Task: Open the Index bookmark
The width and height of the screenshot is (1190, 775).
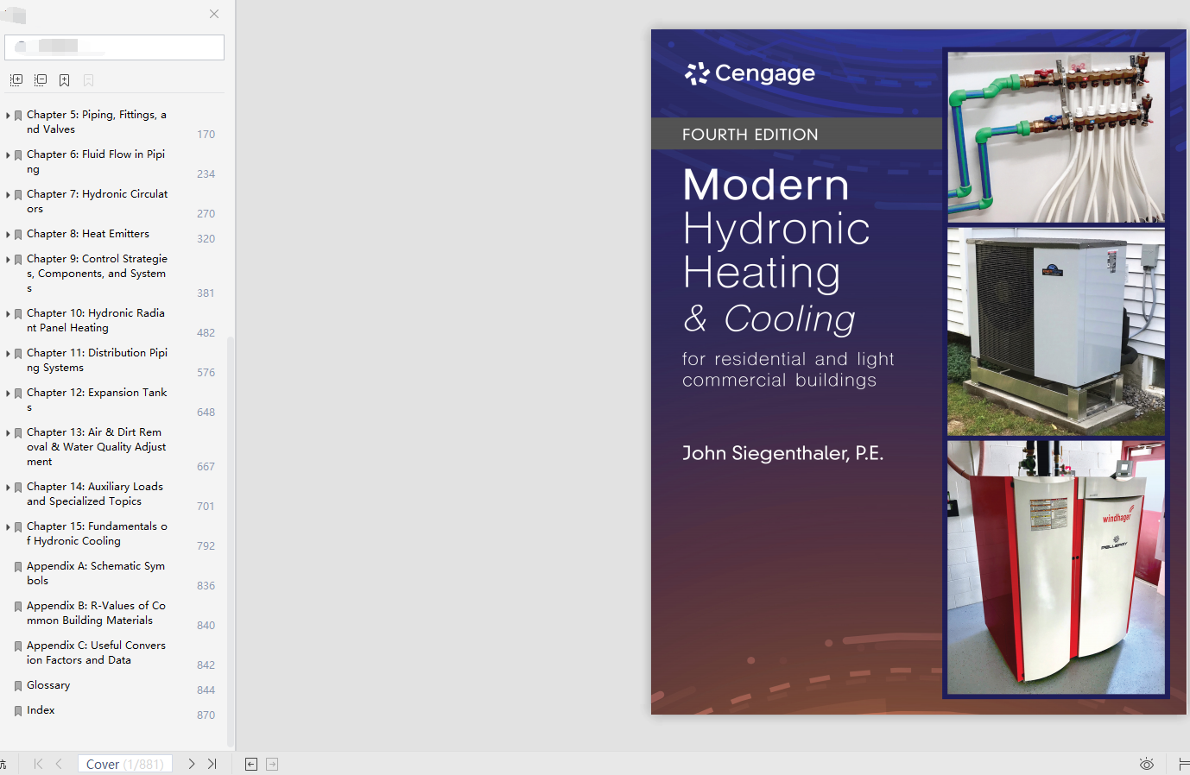Action: tap(41, 710)
